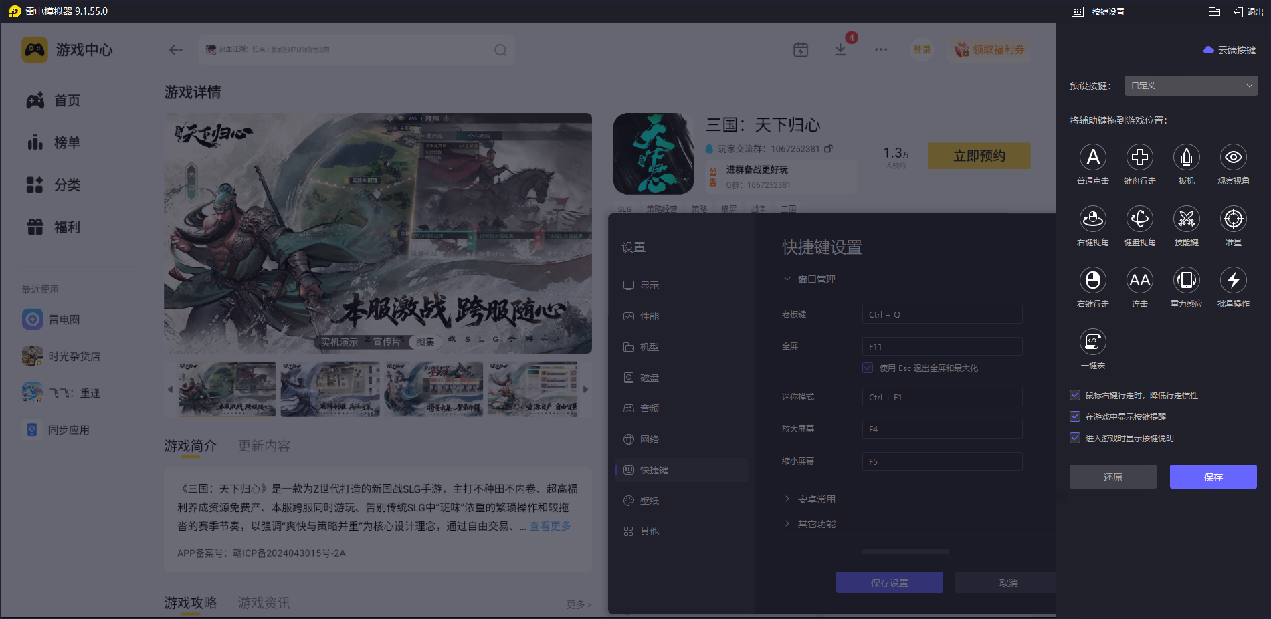This screenshot has height=619, width=1271.
Task: Open the 性能 settings tab
Action: 649,316
